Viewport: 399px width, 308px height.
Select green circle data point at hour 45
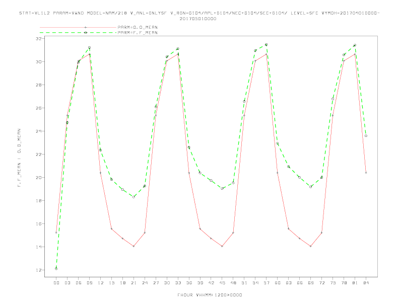222,189
